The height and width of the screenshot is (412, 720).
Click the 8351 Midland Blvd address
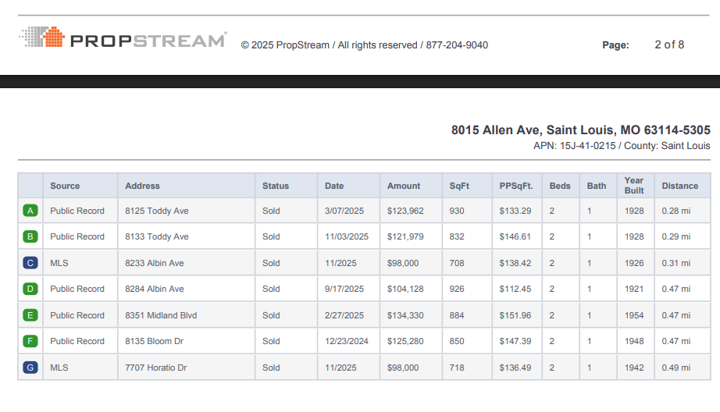tap(161, 315)
